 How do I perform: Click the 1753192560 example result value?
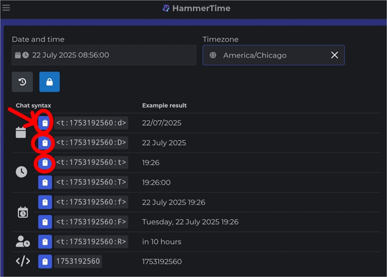tap(162, 262)
